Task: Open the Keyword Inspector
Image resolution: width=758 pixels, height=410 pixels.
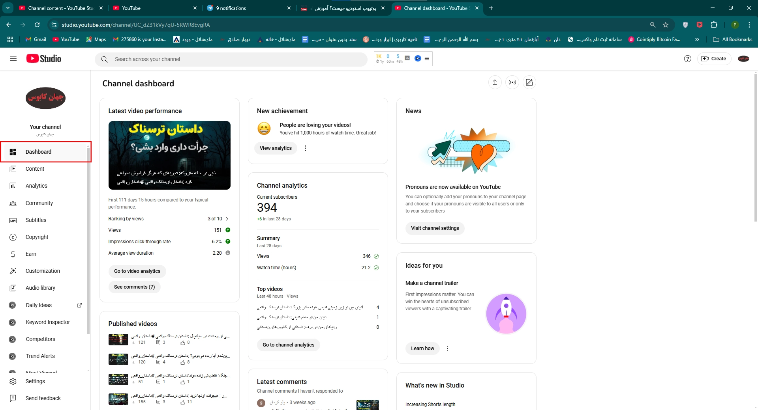Action: click(47, 322)
